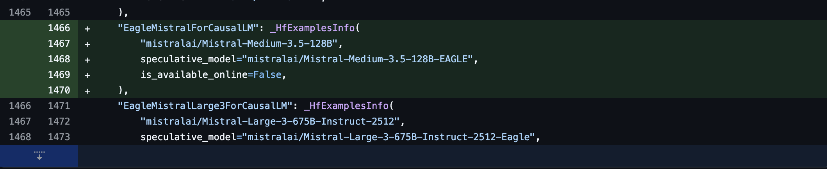
Task: Click the _HfExamplesInfo call on line 1466
Action: point(312,28)
